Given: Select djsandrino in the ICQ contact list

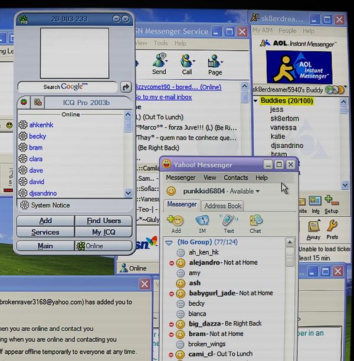Looking at the screenshot, I should click(42, 193).
